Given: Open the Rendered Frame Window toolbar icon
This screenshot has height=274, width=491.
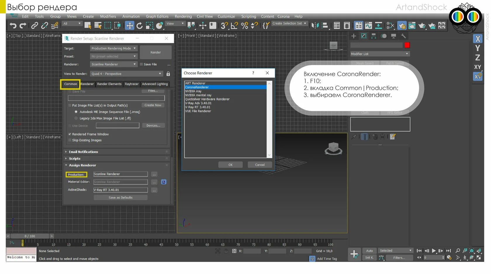Looking at the screenshot, I should [x=412, y=26].
